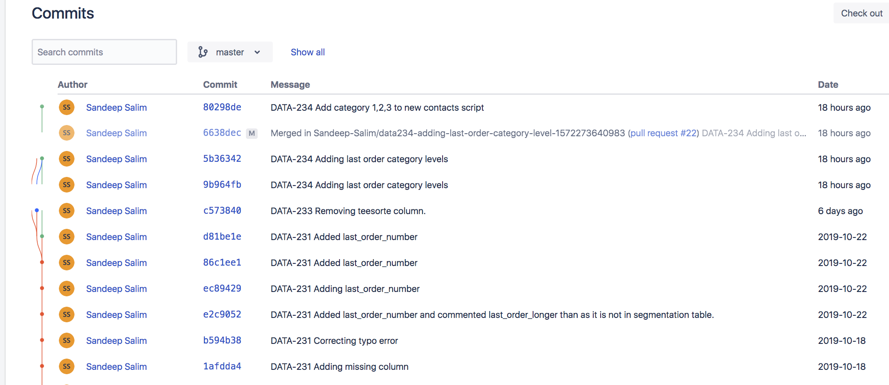Click the author avatar on commit c573840
This screenshot has height=385, width=889.
67,211
